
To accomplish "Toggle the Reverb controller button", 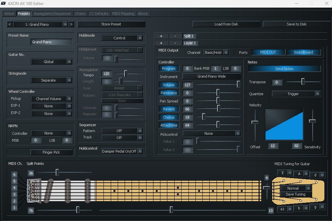I will 169,109.
